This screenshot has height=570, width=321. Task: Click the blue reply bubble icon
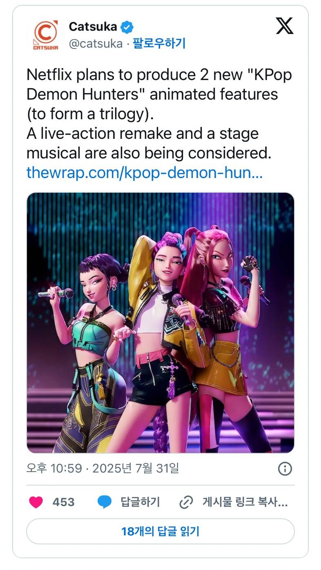tap(105, 502)
